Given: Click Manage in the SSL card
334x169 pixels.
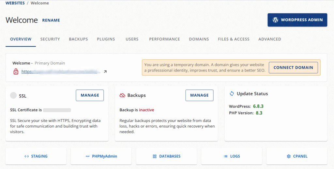Looking at the screenshot, I should [90, 95].
